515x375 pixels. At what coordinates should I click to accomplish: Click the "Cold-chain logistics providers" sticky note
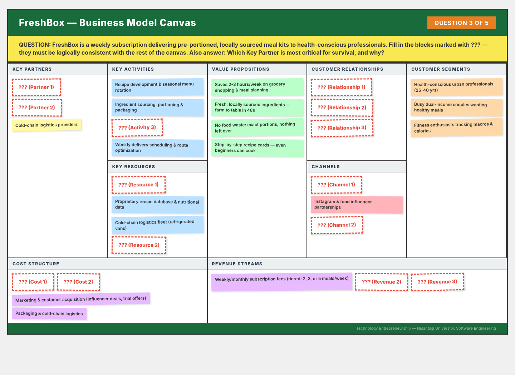[x=46, y=125]
